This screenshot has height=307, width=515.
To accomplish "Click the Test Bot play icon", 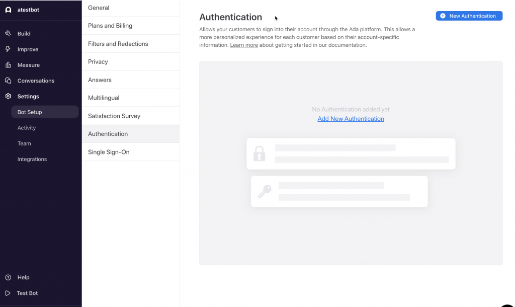I will pyautogui.click(x=8, y=293).
